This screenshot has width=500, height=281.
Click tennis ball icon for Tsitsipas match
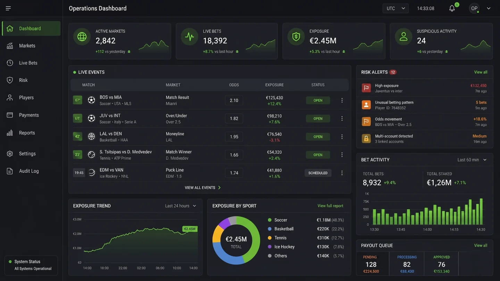point(91,155)
